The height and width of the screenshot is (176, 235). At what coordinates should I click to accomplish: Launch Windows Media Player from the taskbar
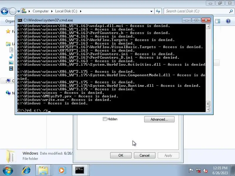[61, 170]
